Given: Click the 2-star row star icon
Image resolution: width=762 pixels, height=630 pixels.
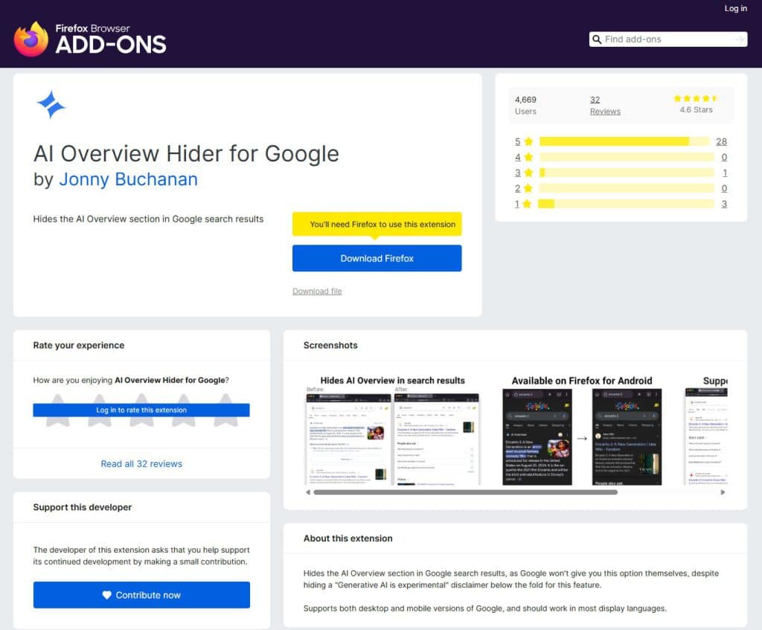Looking at the screenshot, I should (x=529, y=188).
